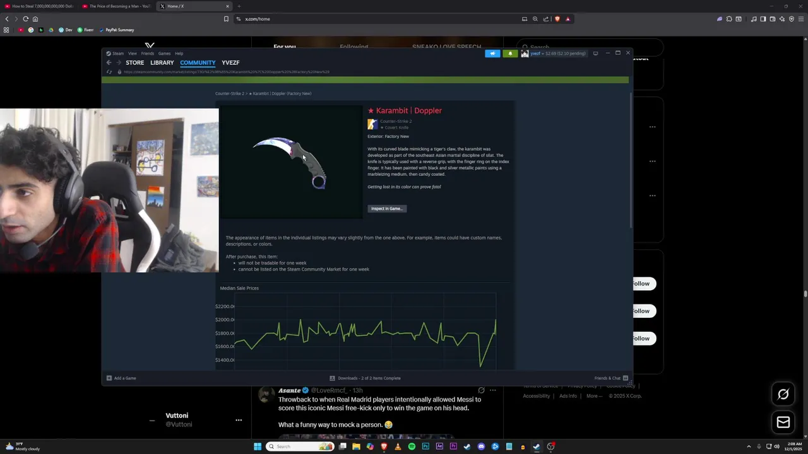Open the YVEZF profile tab
Screen dimensions: 808x454
pos(230,62)
